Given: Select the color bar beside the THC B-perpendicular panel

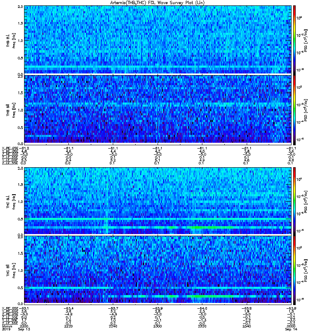Looking at the screenshot, I should pyautogui.click(x=294, y=201).
